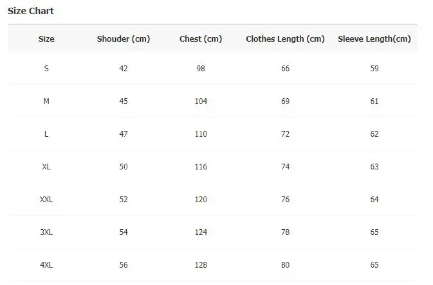Click clothes length 80 for size 4XL
Viewport: 433px width, 285px height.
(x=285, y=265)
